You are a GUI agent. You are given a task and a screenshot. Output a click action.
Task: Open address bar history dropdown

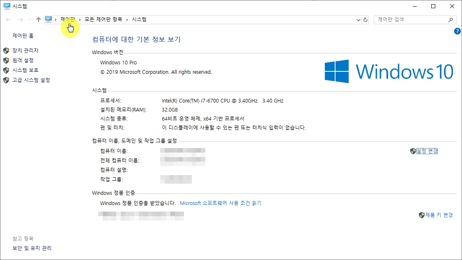[x=358, y=20]
